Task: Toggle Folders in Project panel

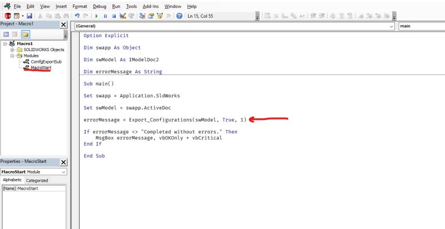Action: point(25,34)
